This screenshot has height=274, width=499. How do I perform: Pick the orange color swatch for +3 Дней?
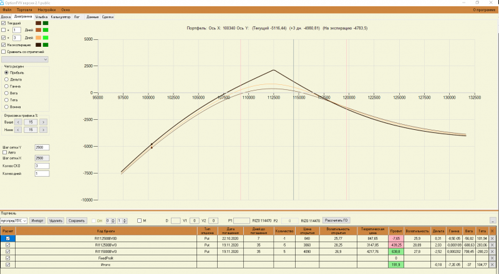tap(38, 37)
